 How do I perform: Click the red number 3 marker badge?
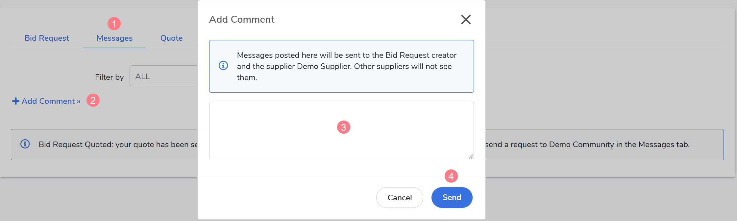click(x=344, y=127)
